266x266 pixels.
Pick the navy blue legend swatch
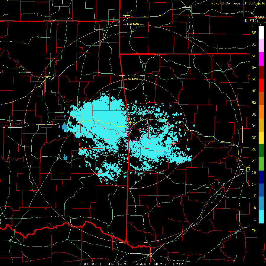click(261, 177)
